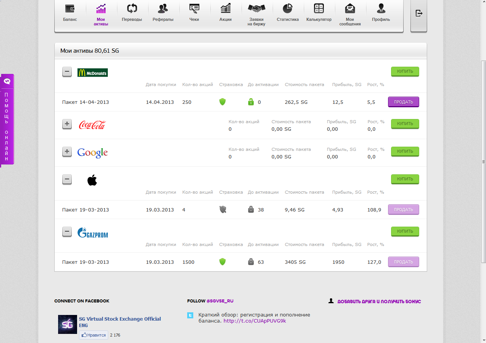Open the Мои сообщения envelope icon
The height and width of the screenshot is (343, 486).
350,8
